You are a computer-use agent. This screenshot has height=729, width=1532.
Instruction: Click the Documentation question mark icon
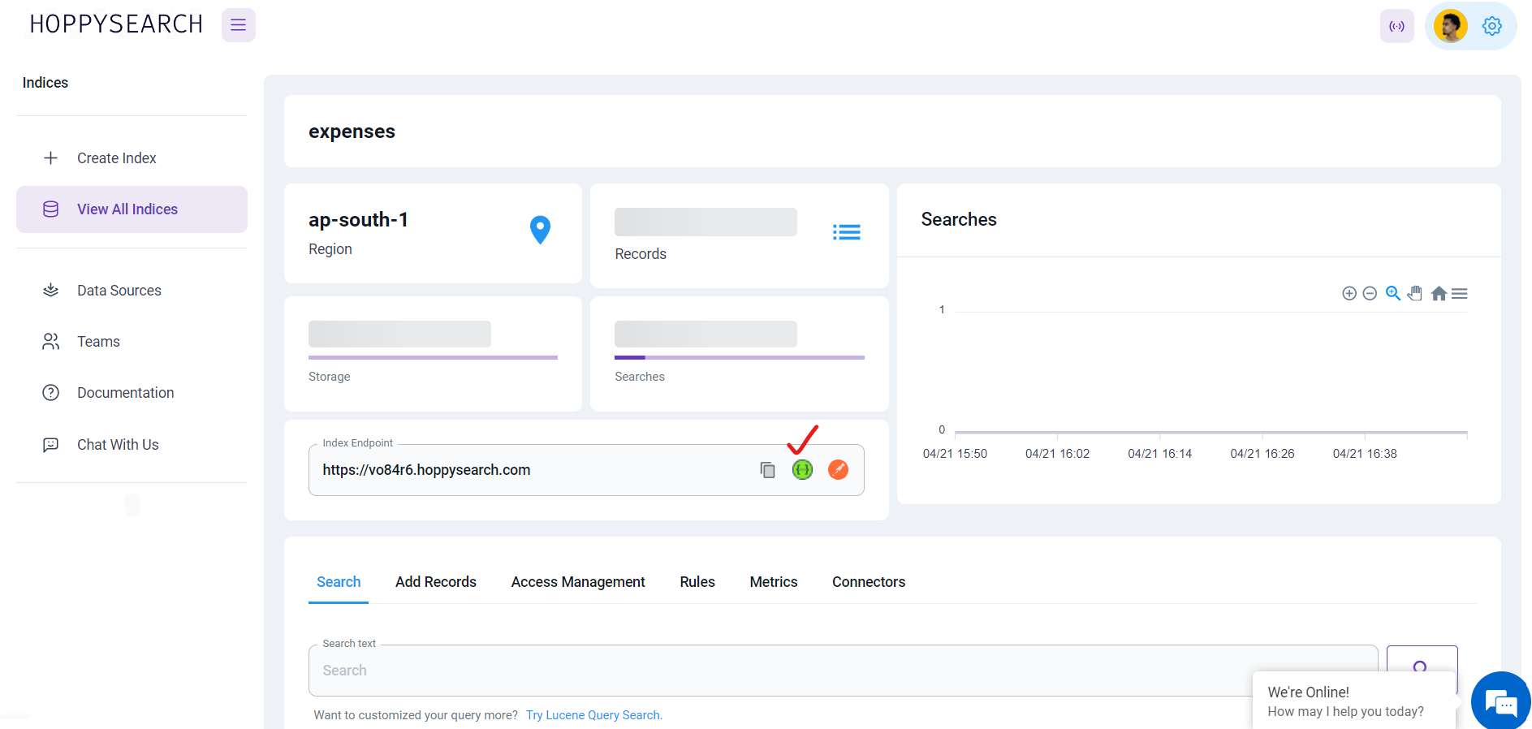tap(50, 393)
